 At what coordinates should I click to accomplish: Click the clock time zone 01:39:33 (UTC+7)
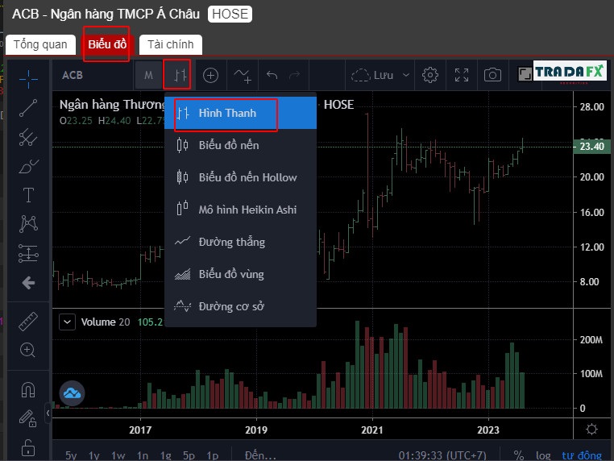[x=442, y=455]
